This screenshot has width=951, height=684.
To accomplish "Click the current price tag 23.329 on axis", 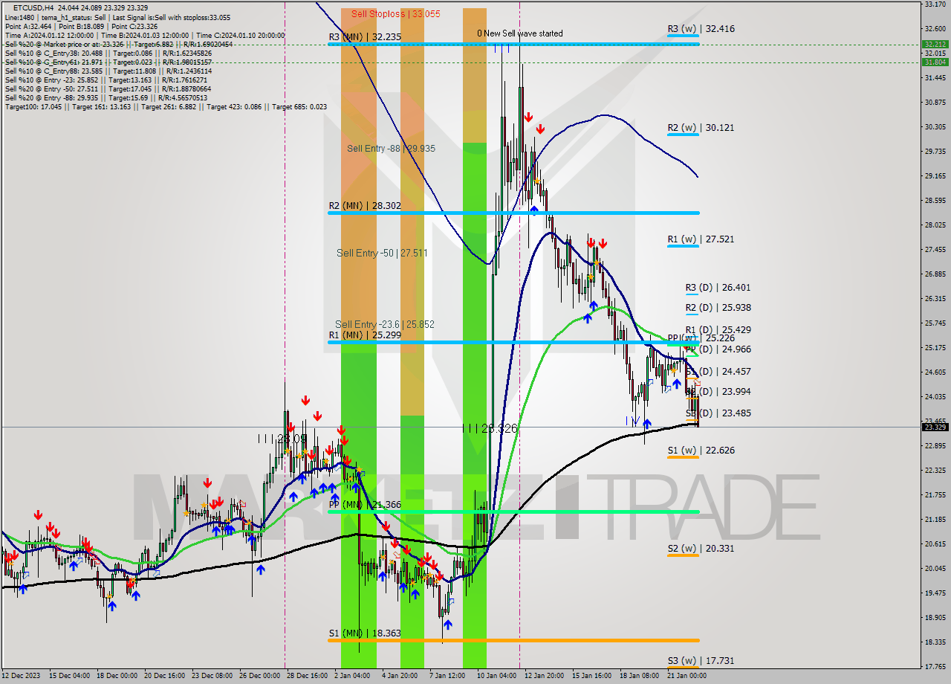I will (935, 427).
